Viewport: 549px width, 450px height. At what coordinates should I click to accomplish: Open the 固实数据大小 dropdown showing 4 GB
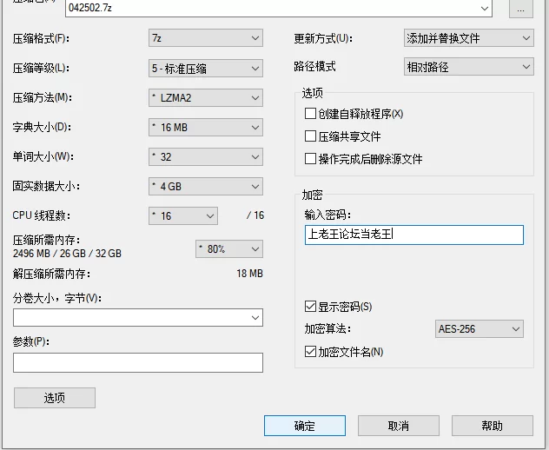point(206,186)
